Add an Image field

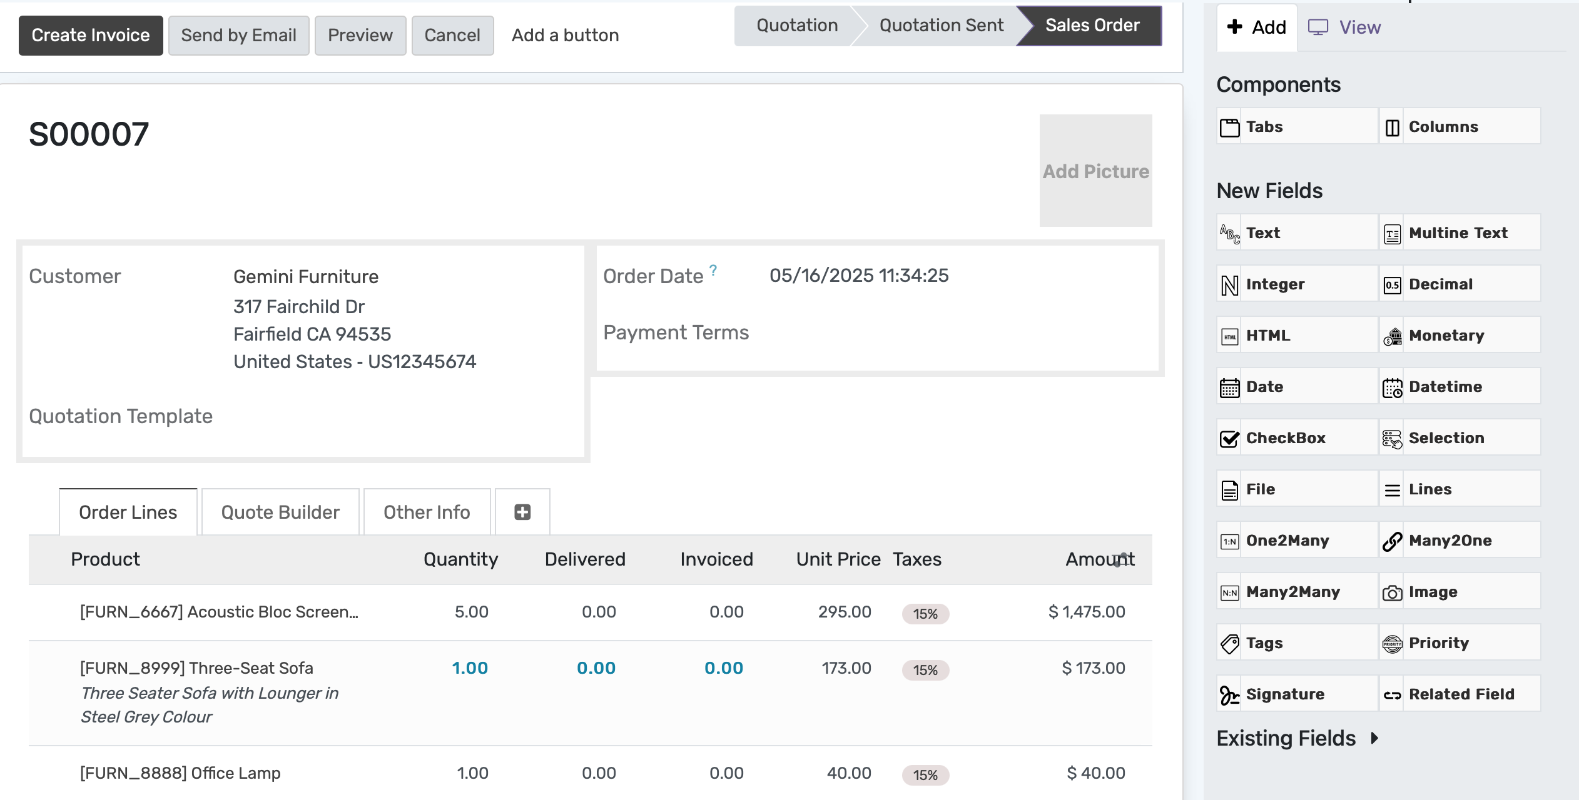1460,591
